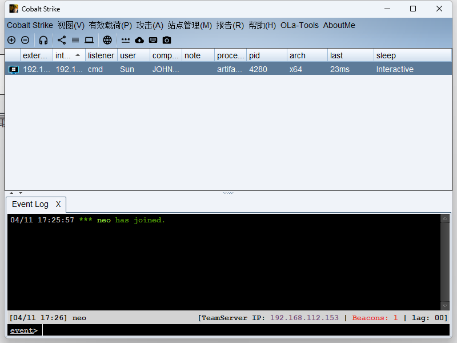Image resolution: width=457 pixels, height=343 pixels.
Task: Sort sessions by process column
Action: pos(231,55)
